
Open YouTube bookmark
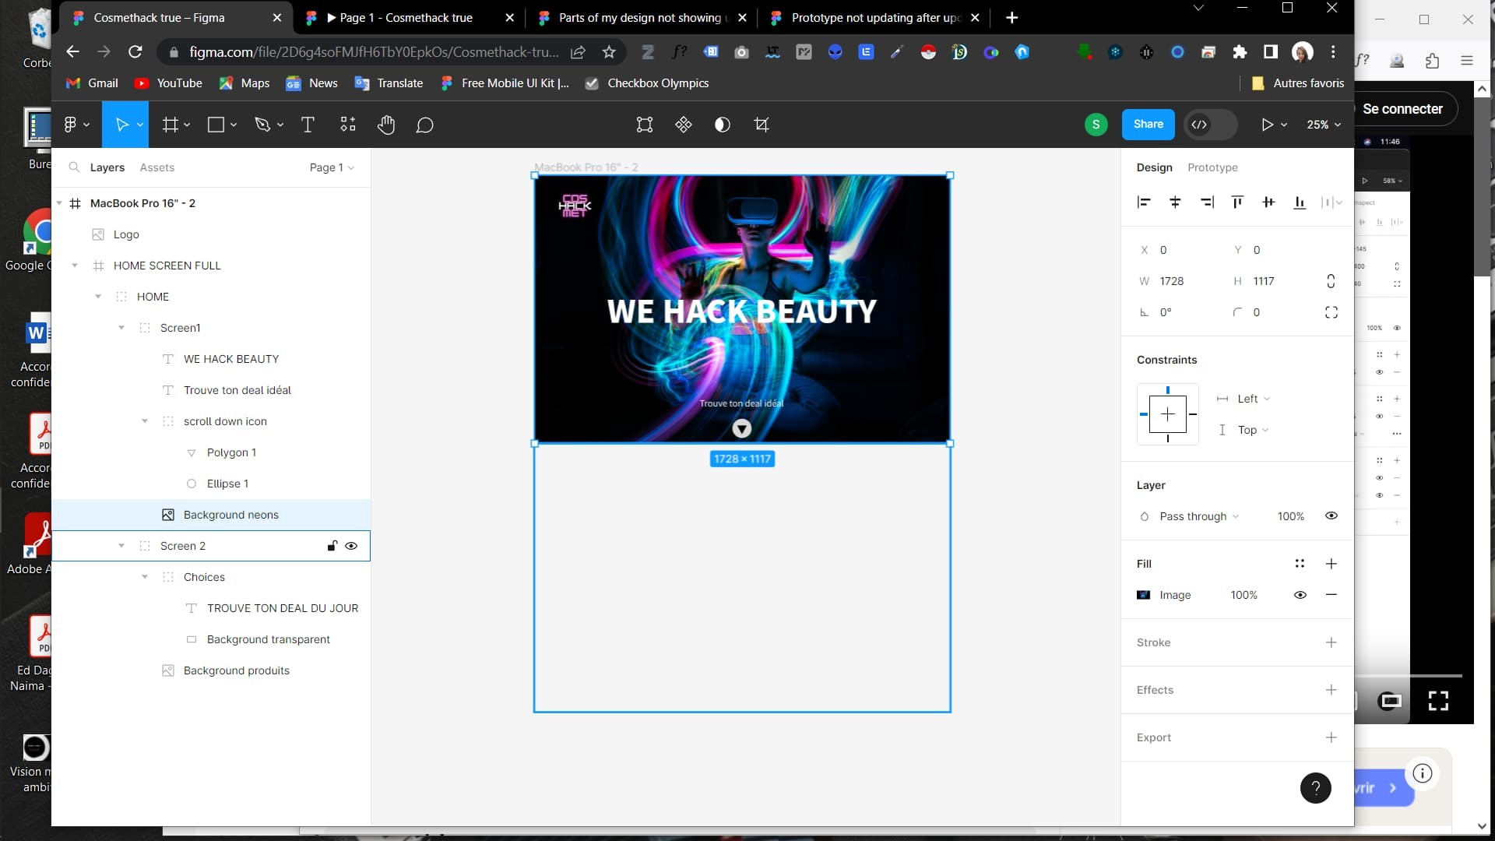click(168, 83)
